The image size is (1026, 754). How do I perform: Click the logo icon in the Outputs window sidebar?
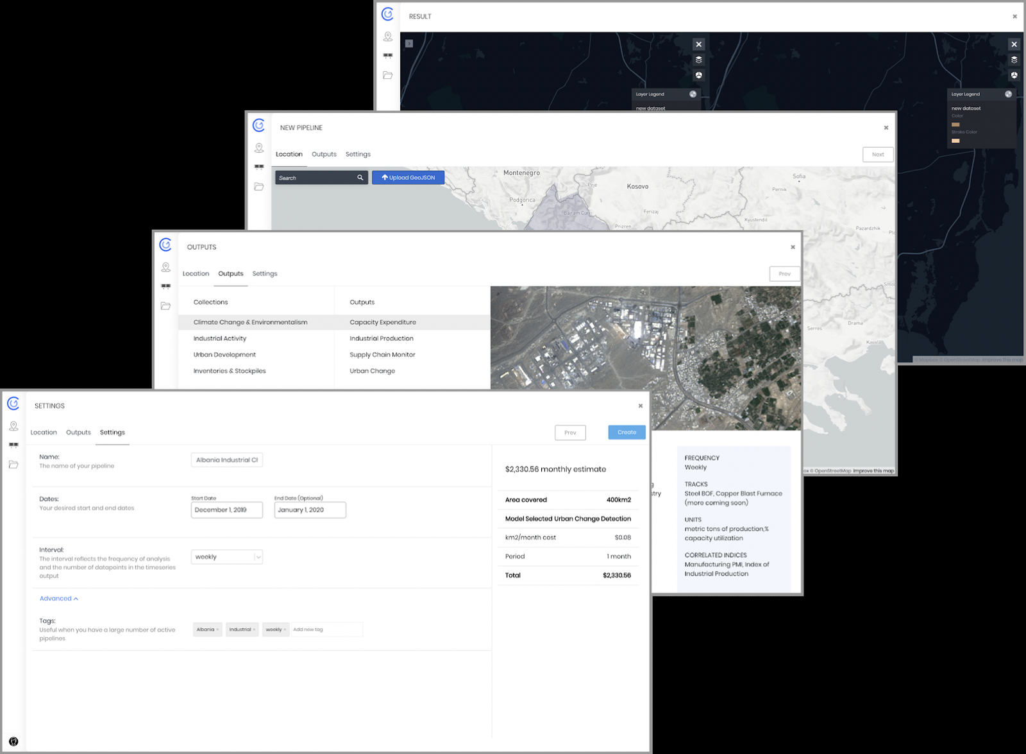pyautogui.click(x=165, y=244)
